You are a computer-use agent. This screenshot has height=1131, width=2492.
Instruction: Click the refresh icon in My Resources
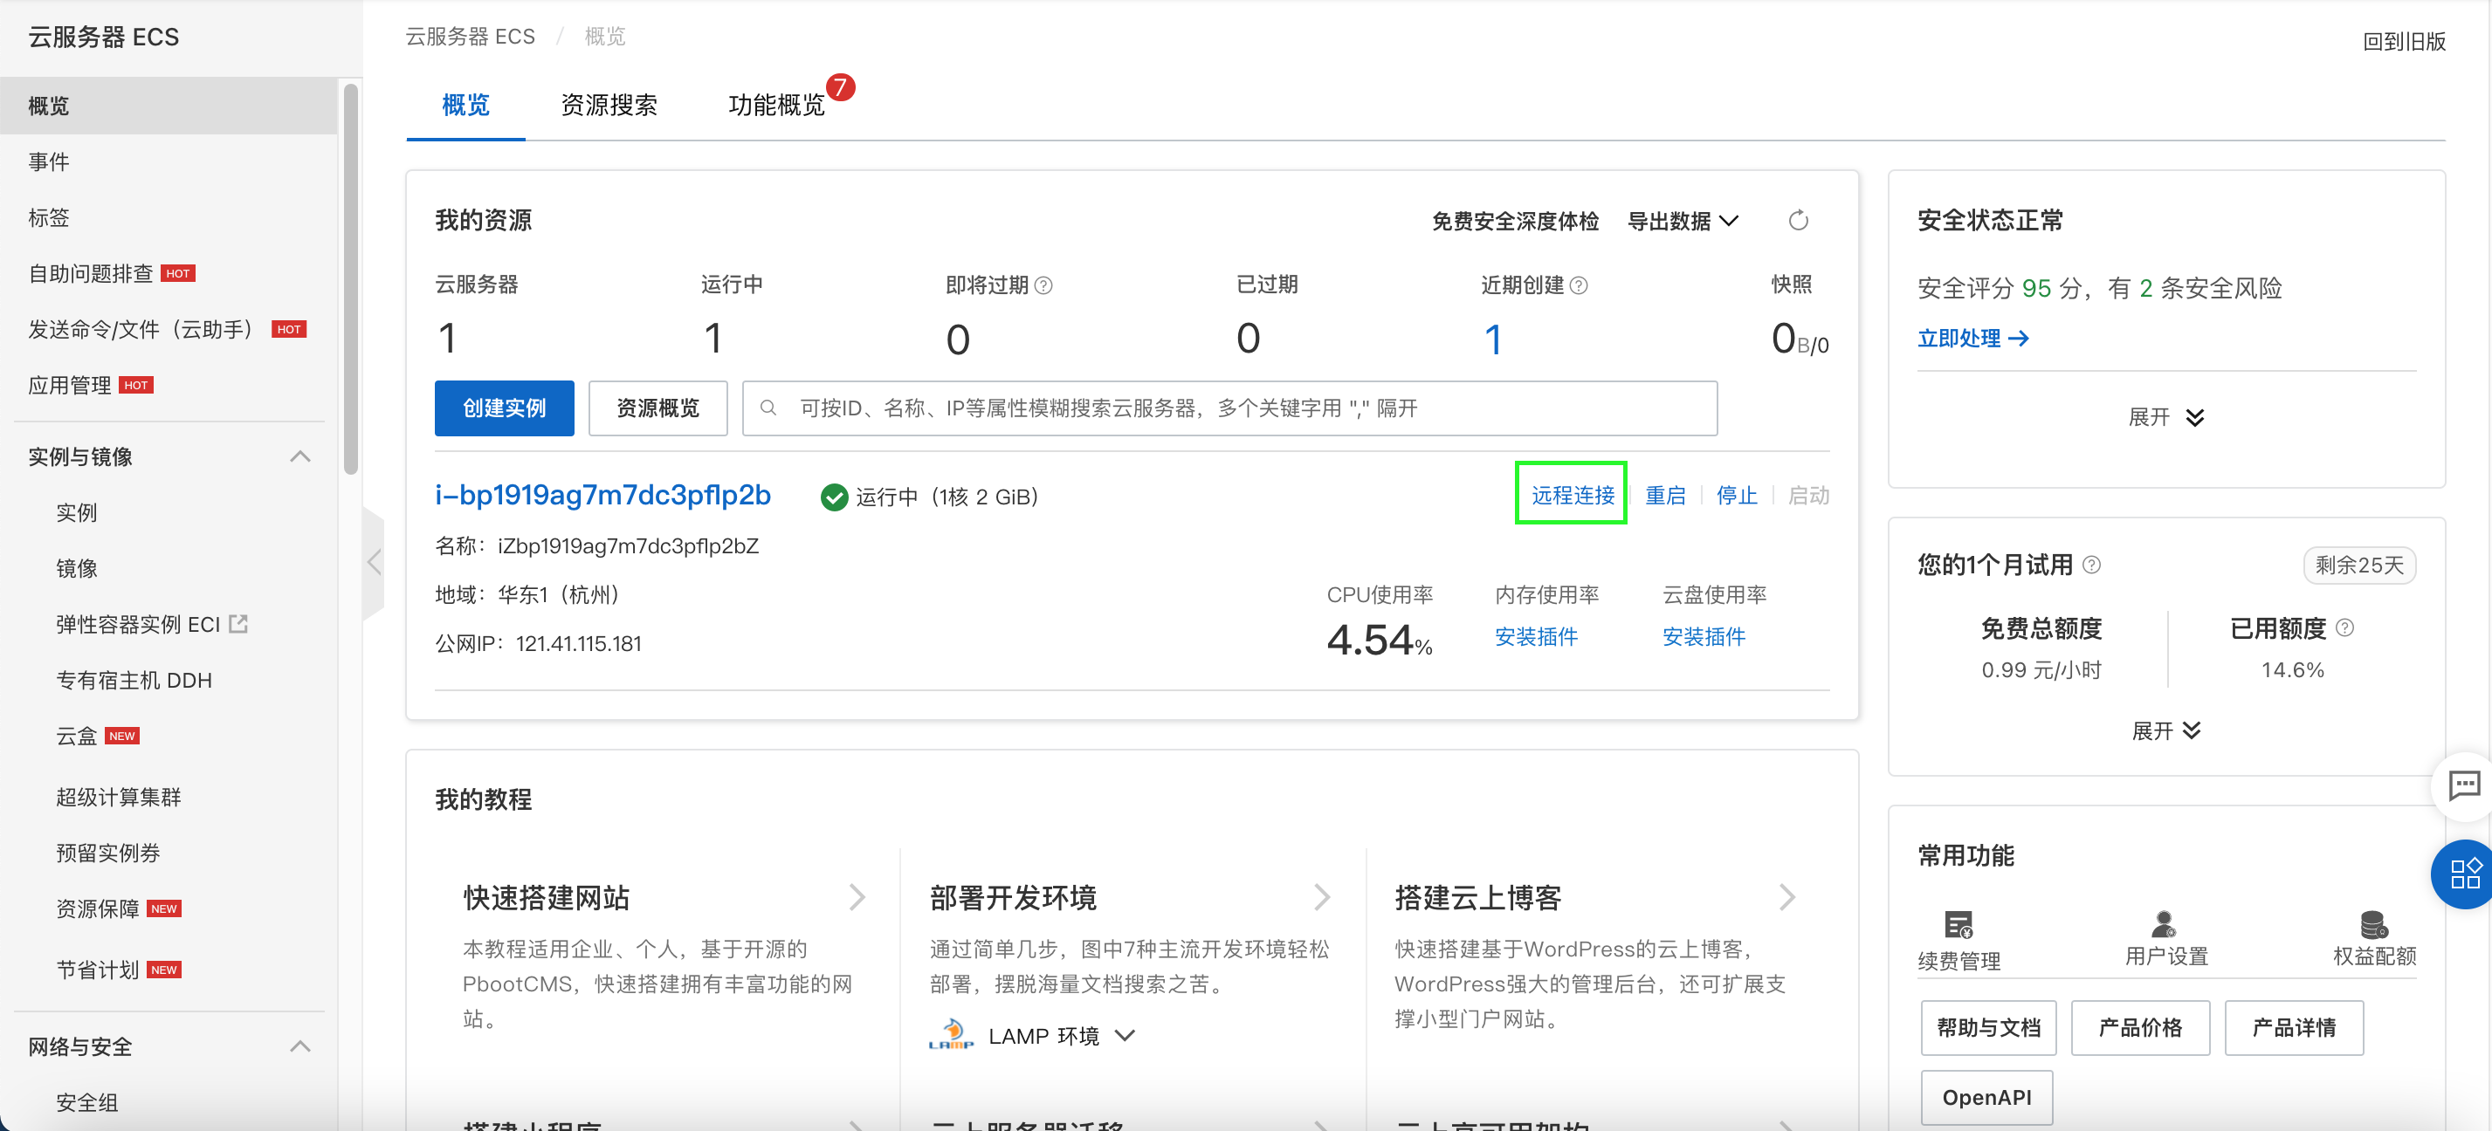pyautogui.click(x=1798, y=222)
